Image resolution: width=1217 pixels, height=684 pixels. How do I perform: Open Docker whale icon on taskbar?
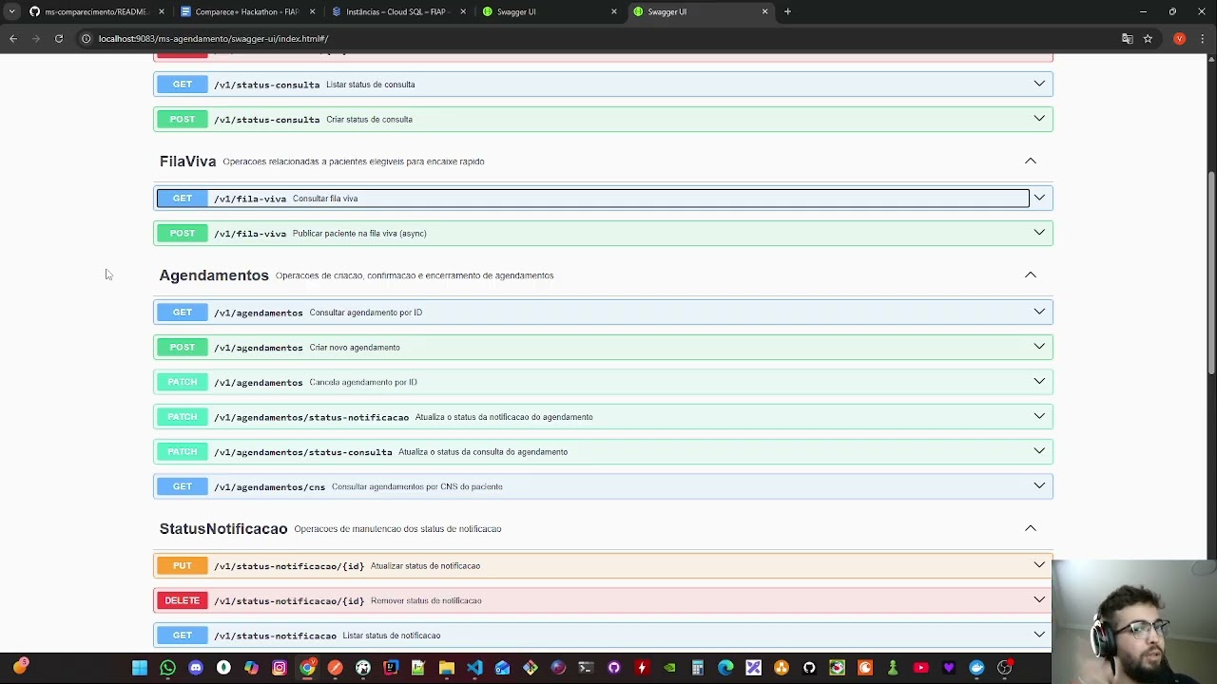(x=976, y=668)
